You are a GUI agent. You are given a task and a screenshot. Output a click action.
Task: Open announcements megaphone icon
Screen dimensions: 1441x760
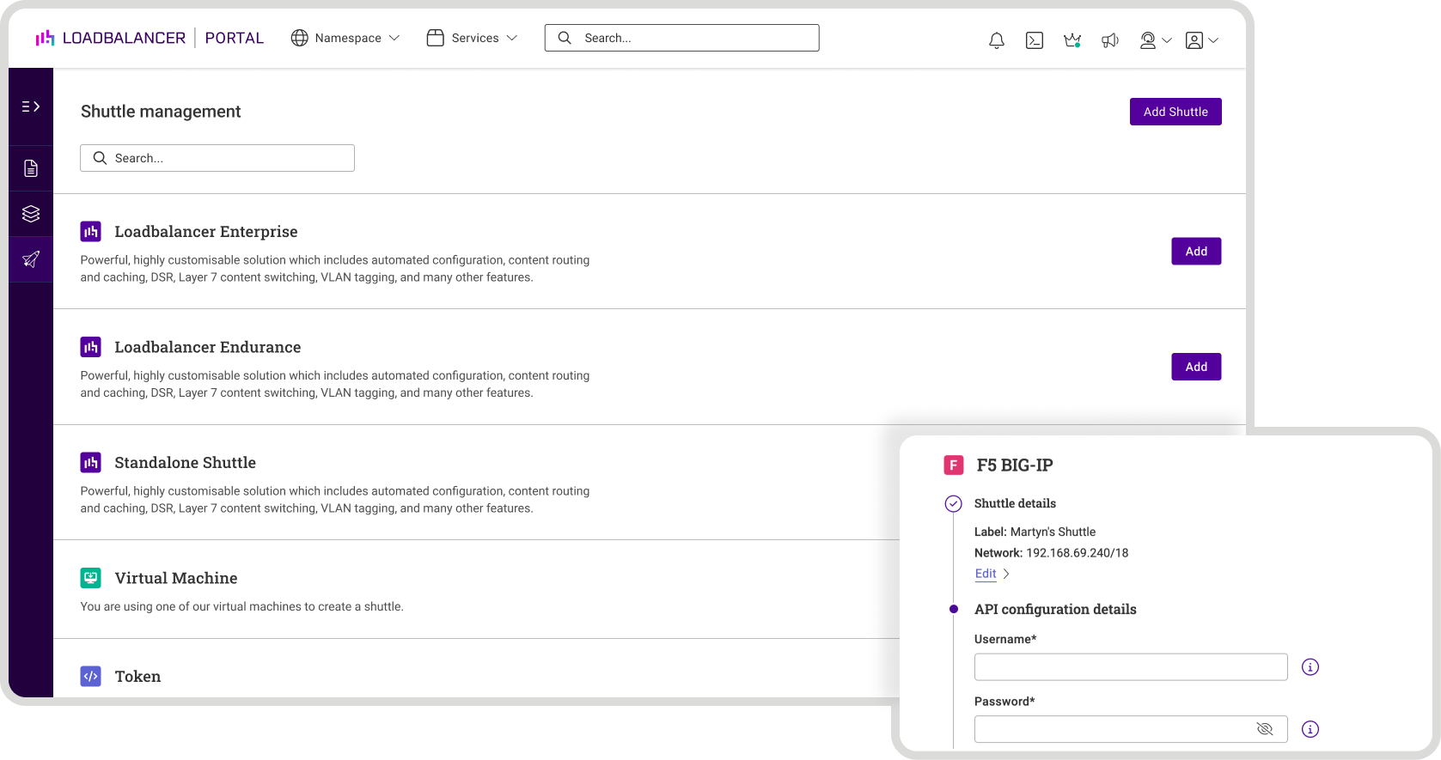(x=1110, y=40)
